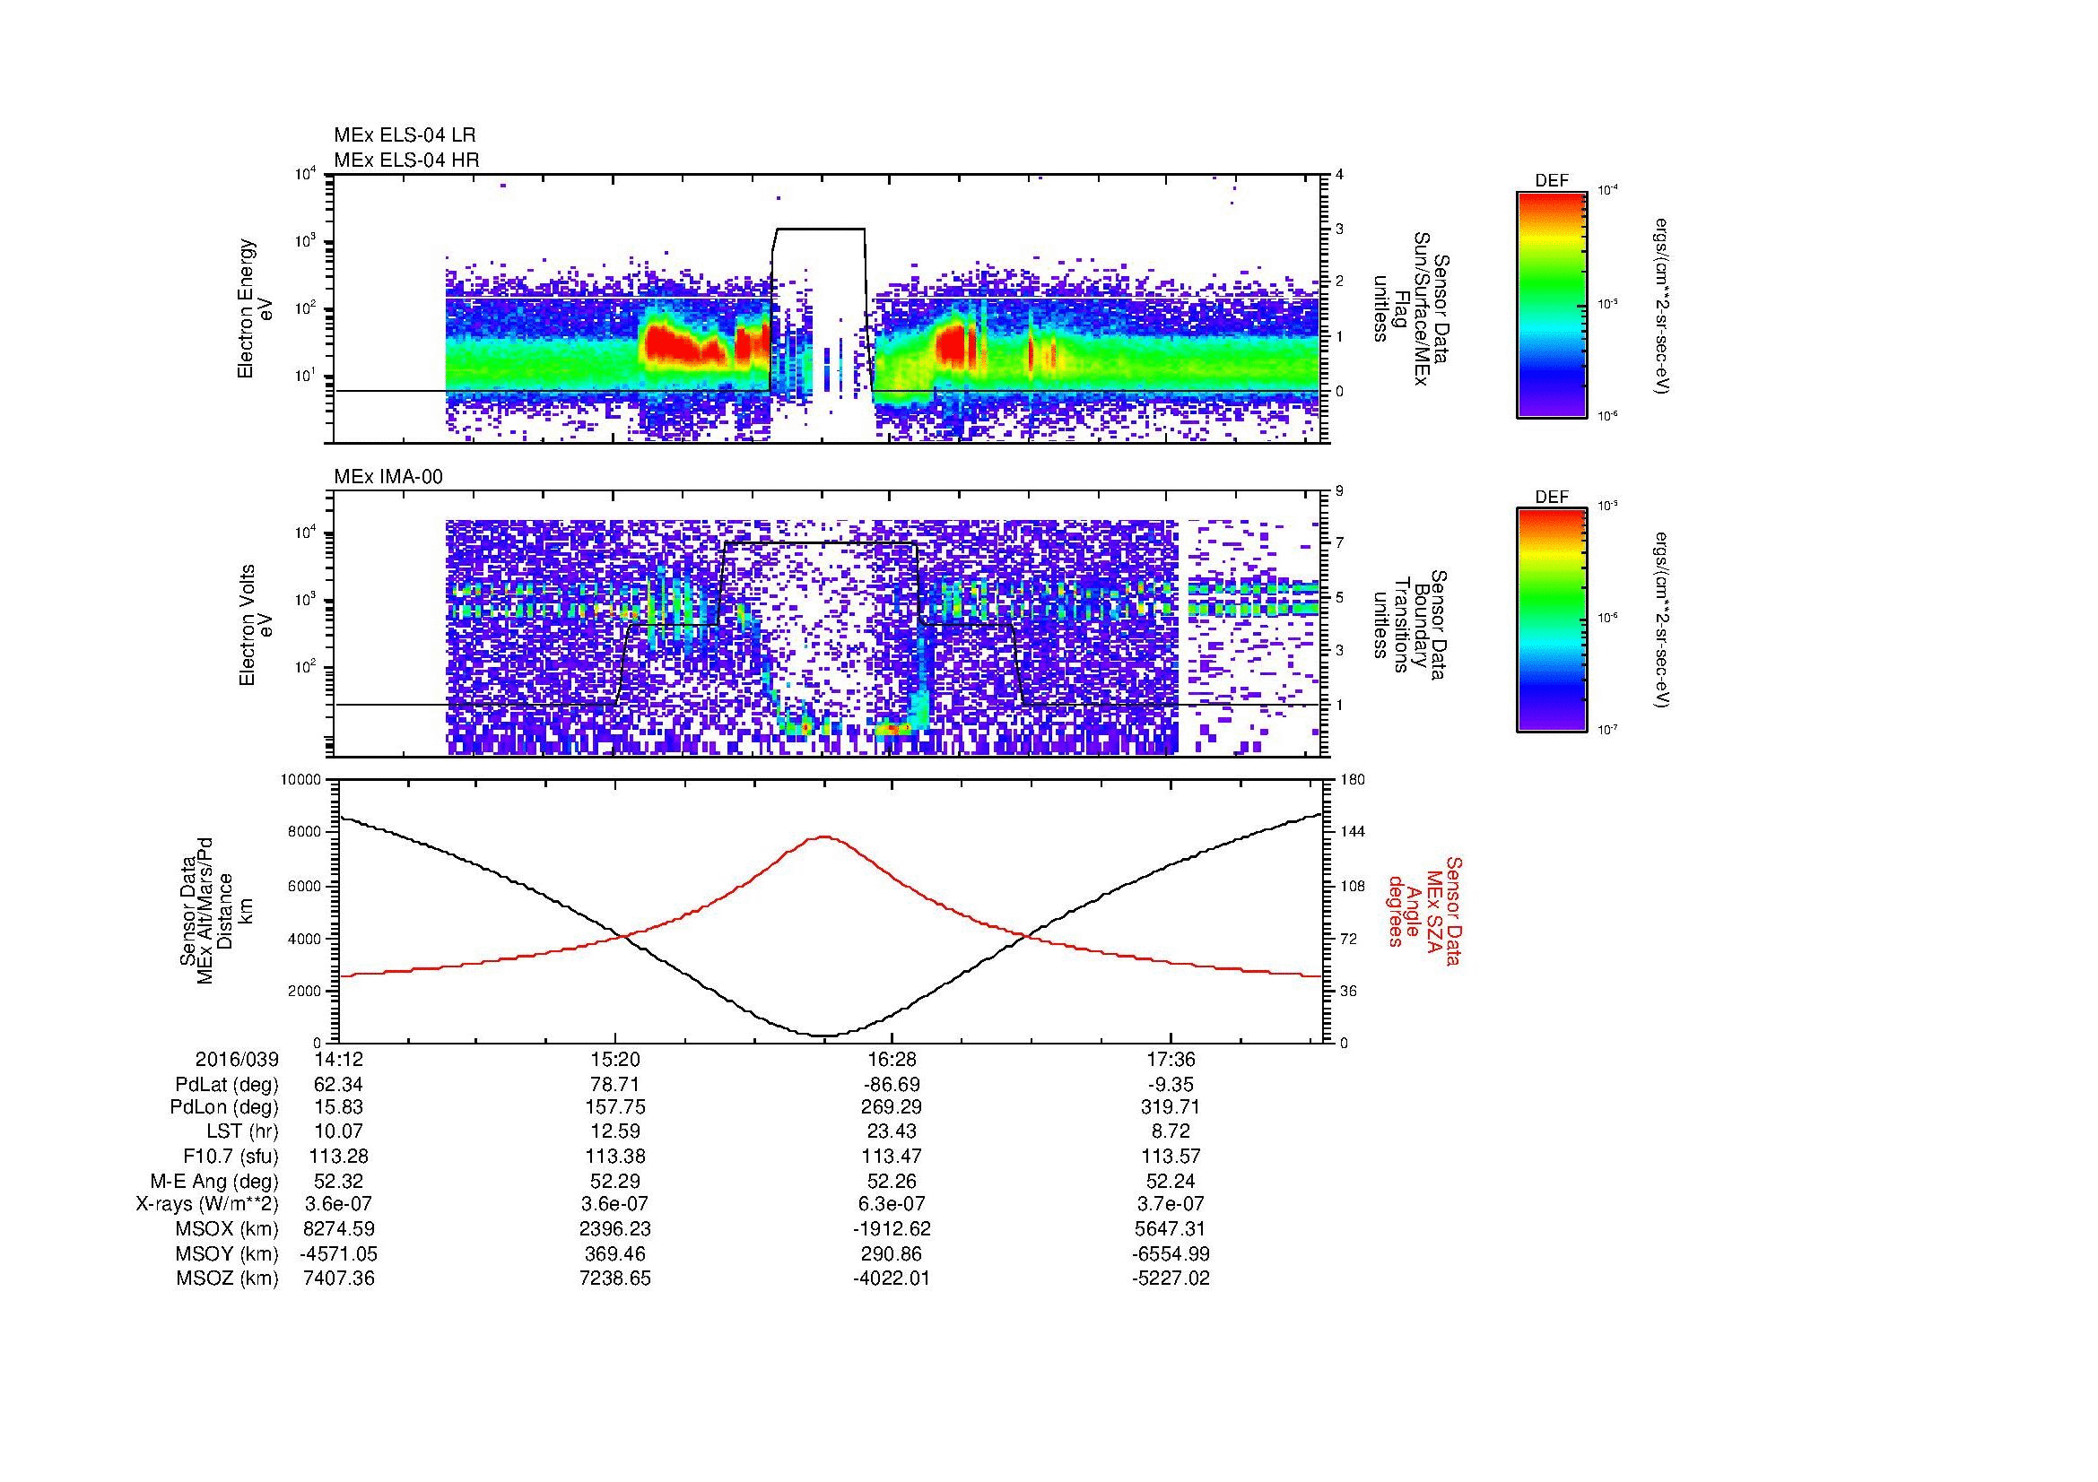
Task: Click the MSOX value '8274.59'
Action: click(x=338, y=1229)
